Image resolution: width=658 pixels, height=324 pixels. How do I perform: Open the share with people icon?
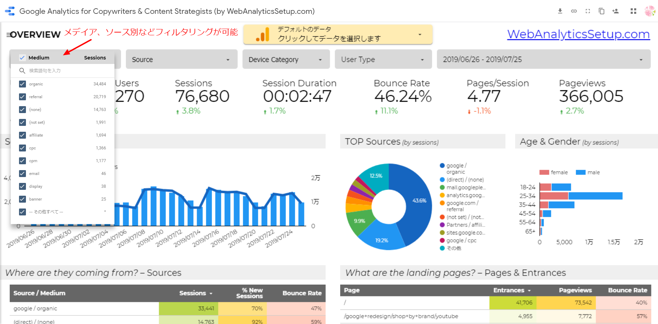615,11
